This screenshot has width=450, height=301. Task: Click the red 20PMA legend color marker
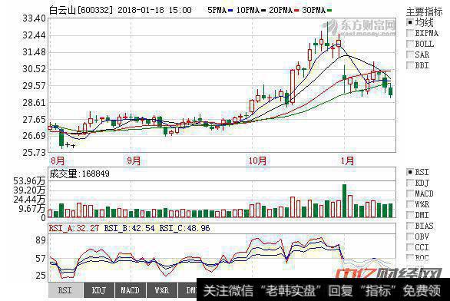[296, 10]
